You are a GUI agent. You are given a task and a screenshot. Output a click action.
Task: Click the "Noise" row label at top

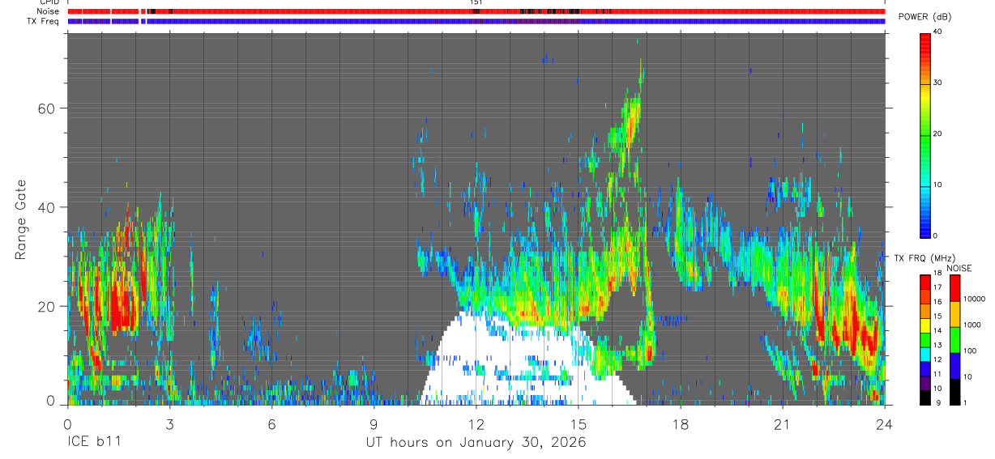coord(47,11)
